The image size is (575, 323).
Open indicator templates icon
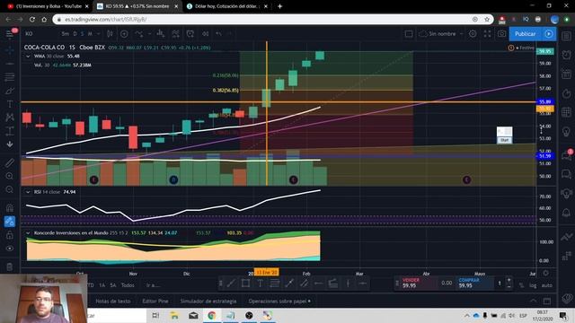coord(176,34)
